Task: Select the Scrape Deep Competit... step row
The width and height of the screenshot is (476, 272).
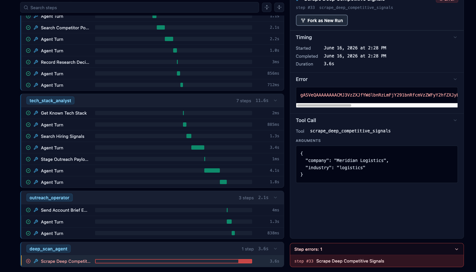Action: click(x=152, y=261)
